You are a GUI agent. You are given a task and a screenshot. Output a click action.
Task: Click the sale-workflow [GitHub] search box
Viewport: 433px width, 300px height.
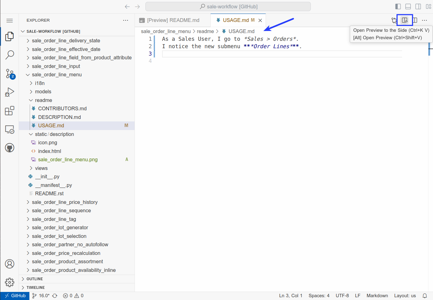[x=228, y=6]
